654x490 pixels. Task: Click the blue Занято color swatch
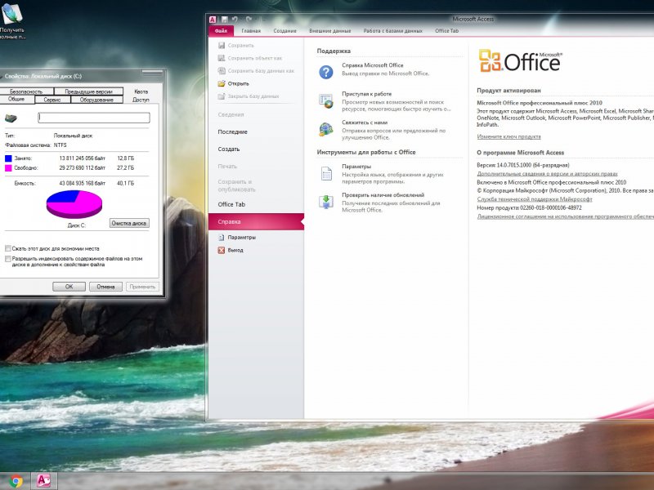click(x=8, y=158)
